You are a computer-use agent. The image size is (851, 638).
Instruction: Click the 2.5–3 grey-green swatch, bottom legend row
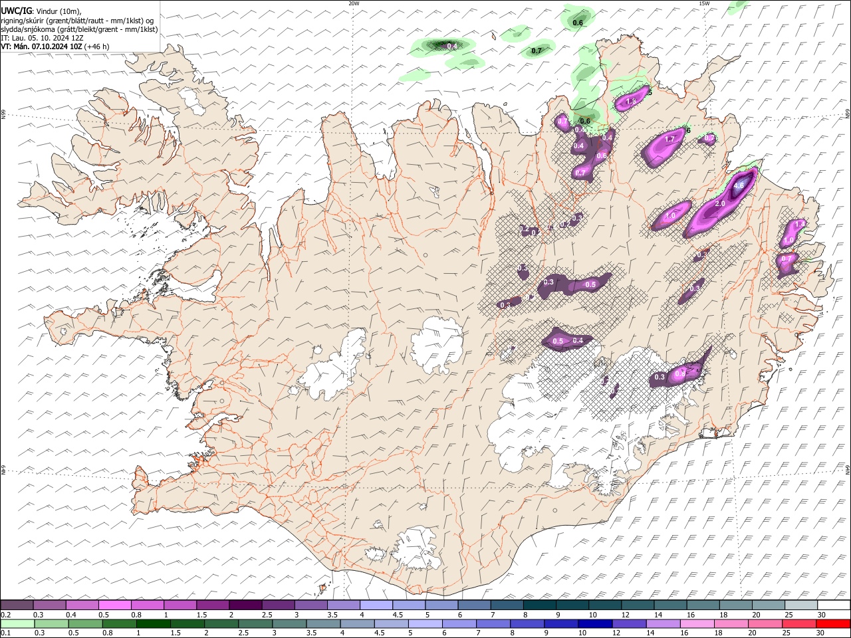click(x=255, y=623)
